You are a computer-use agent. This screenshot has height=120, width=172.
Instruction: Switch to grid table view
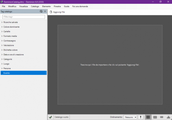(155, 117)
